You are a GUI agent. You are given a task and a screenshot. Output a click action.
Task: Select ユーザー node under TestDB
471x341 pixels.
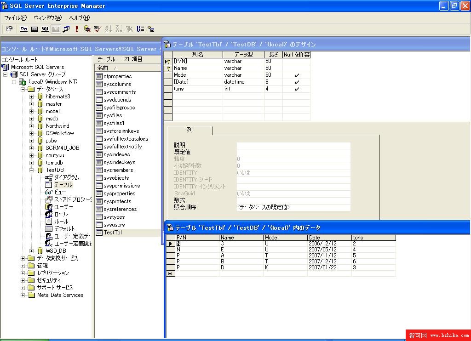(63, 207)
